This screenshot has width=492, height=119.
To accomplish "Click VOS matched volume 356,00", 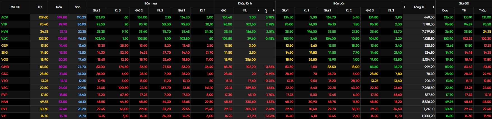I will pos(250,59).
